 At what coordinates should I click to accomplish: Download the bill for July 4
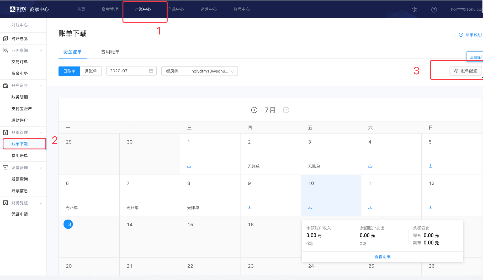pos(370,166)
